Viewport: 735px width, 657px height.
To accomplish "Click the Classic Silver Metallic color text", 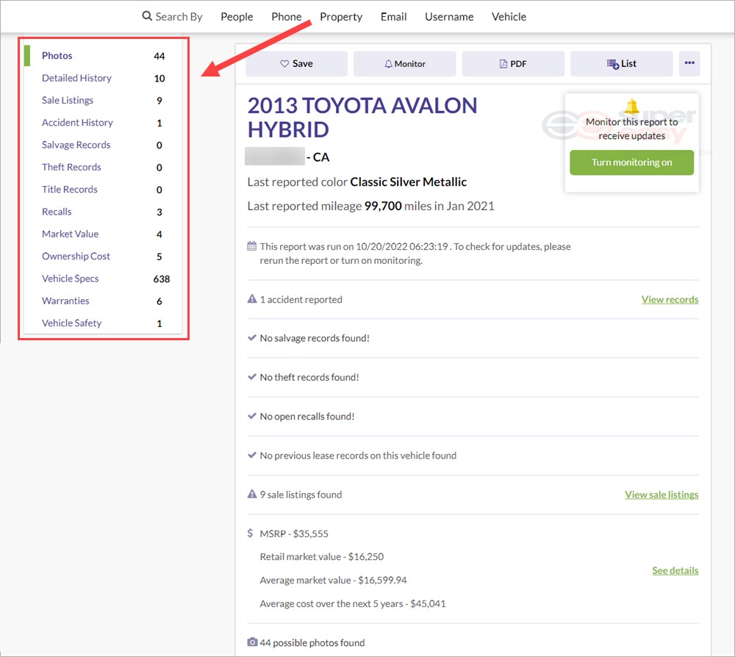I will coord(408,182).
